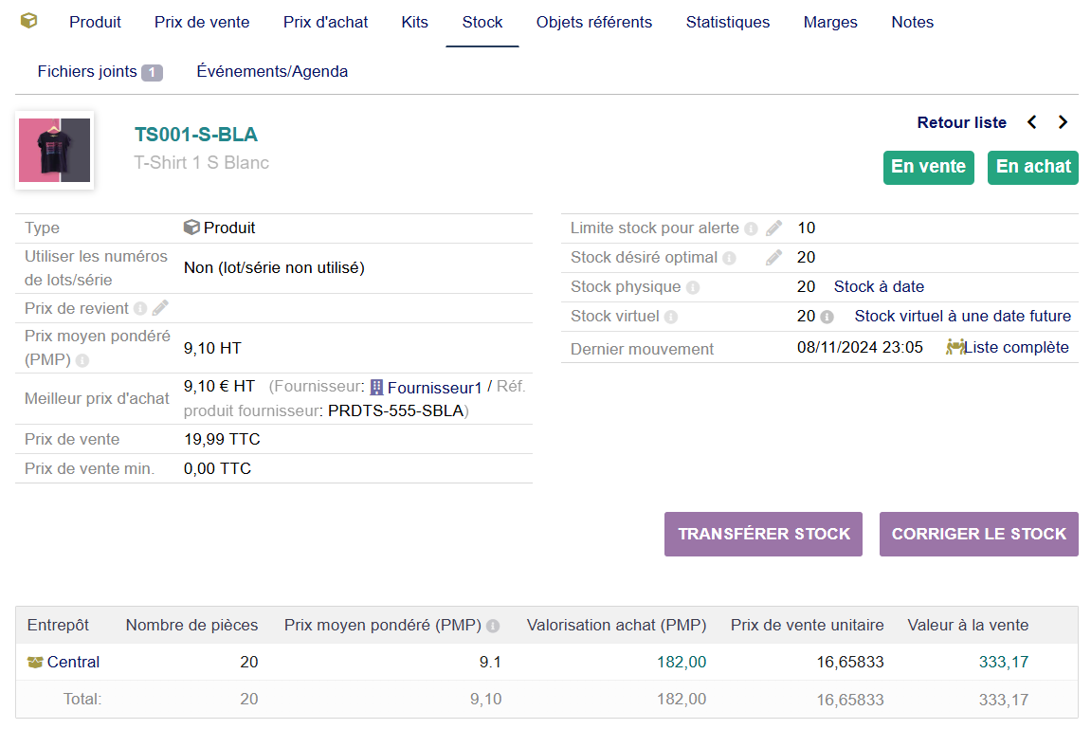Image resolution: width=1091 pixels, height=729 pixels.
Task: Switch to the Marges tab
Action: tap(830, 22)
